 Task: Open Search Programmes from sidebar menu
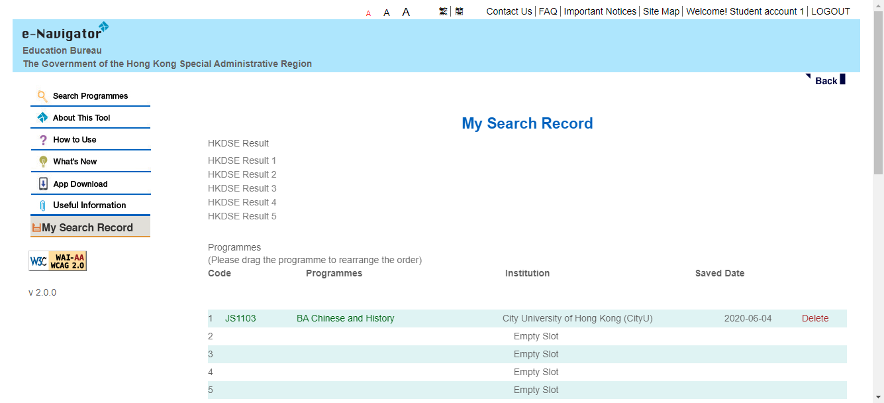[x=91, y=95]
